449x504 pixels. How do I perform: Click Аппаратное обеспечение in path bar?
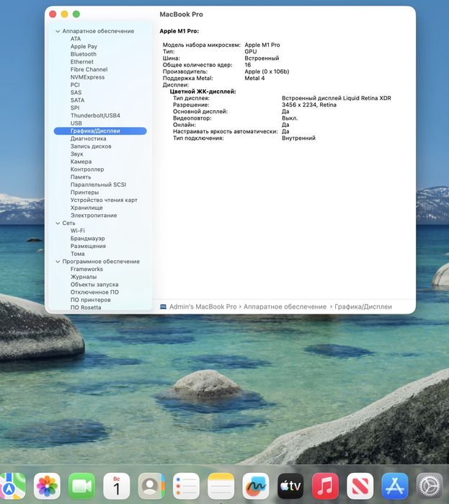point(285,306)
